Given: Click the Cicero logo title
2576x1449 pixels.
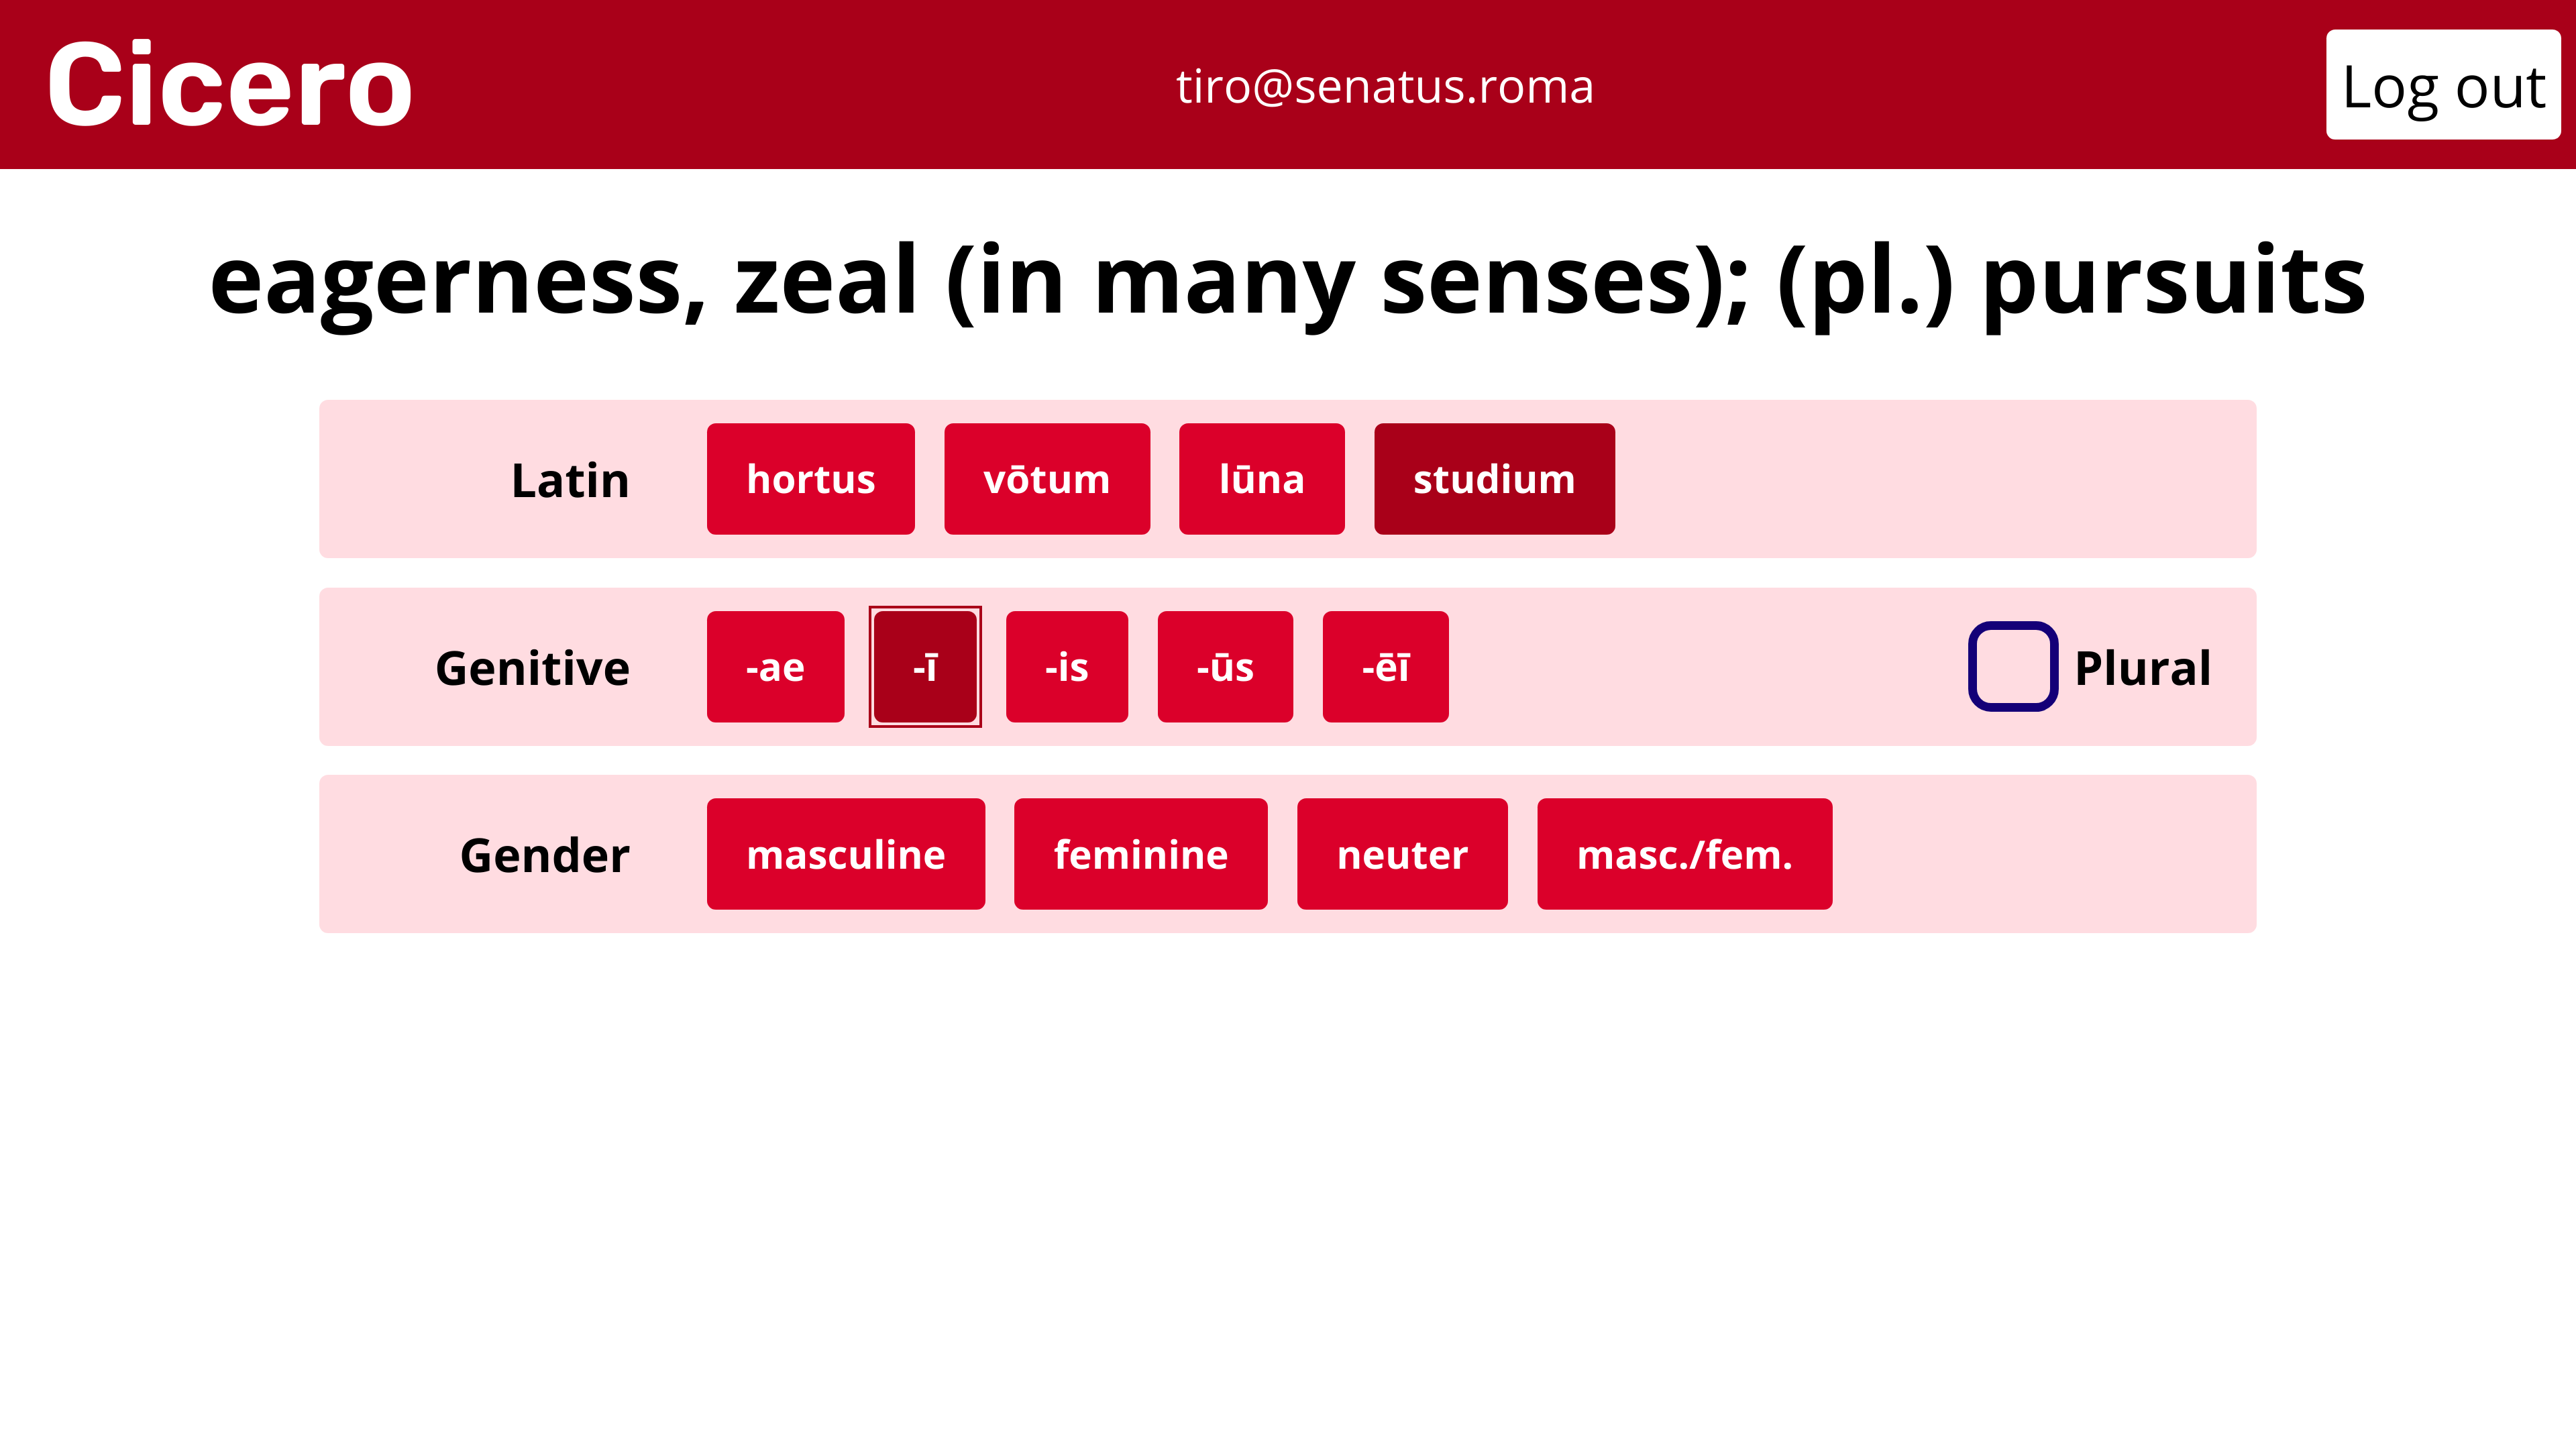Looking at the screenshot, I should [230, 85].
